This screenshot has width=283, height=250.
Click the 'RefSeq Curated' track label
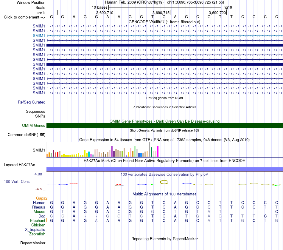coord(32,102)
